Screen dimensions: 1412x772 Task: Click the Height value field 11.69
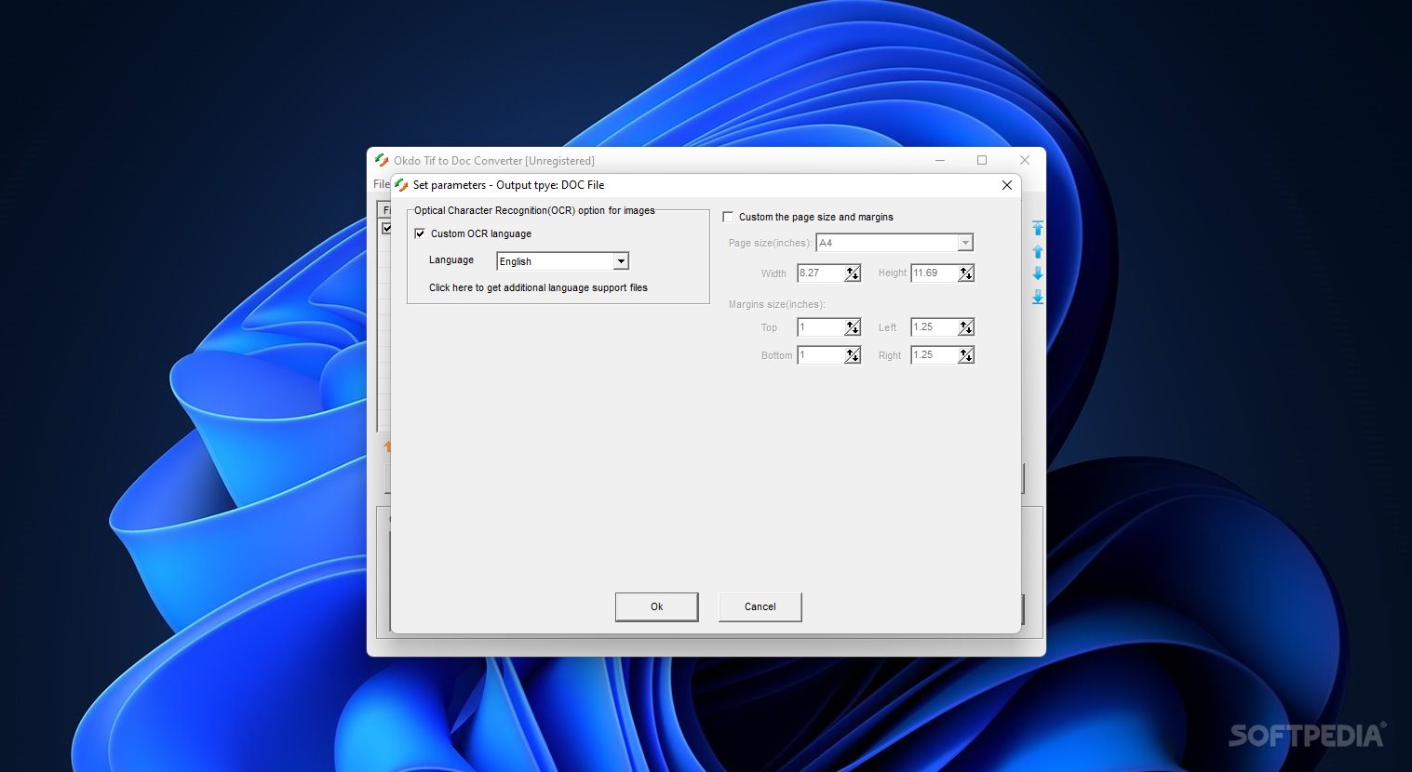point(935,273)
